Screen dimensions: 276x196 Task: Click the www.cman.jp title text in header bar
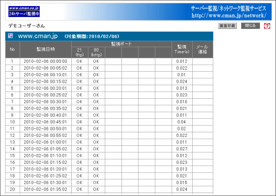tap(38, 36)
